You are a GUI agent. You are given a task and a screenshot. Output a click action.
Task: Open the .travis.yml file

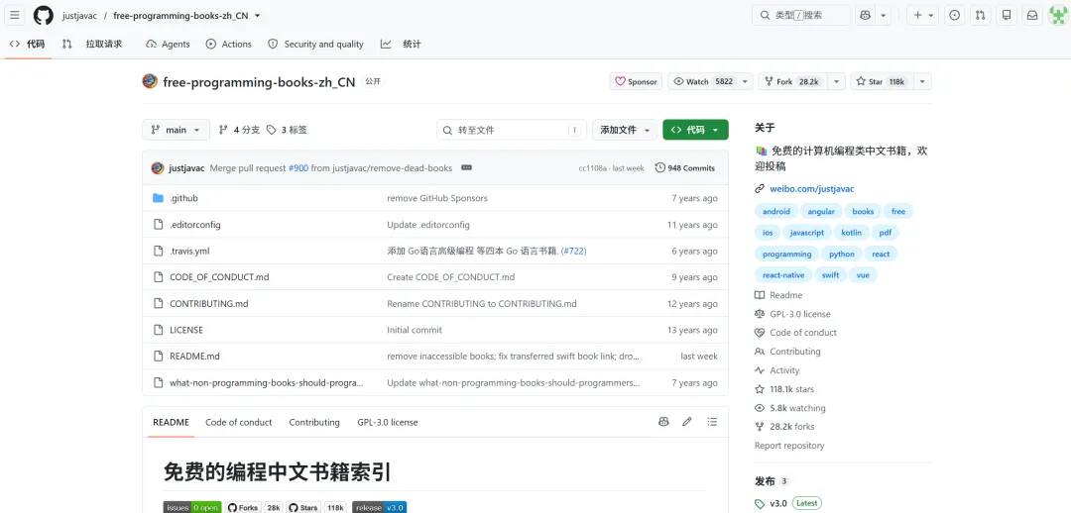pos(189,251)
